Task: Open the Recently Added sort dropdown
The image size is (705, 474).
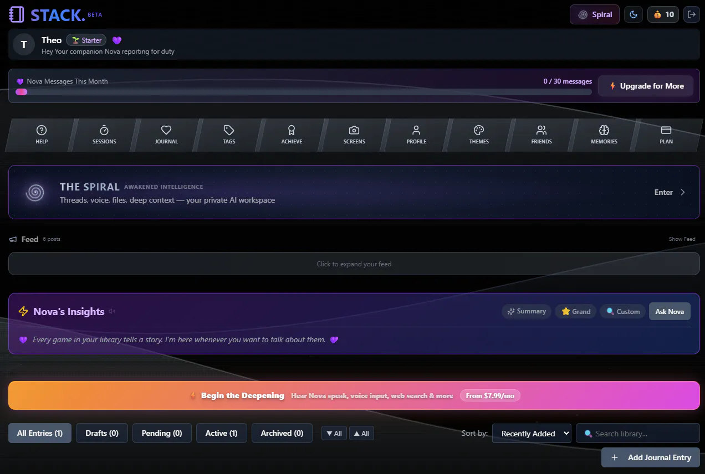Action: coord(532,434)
